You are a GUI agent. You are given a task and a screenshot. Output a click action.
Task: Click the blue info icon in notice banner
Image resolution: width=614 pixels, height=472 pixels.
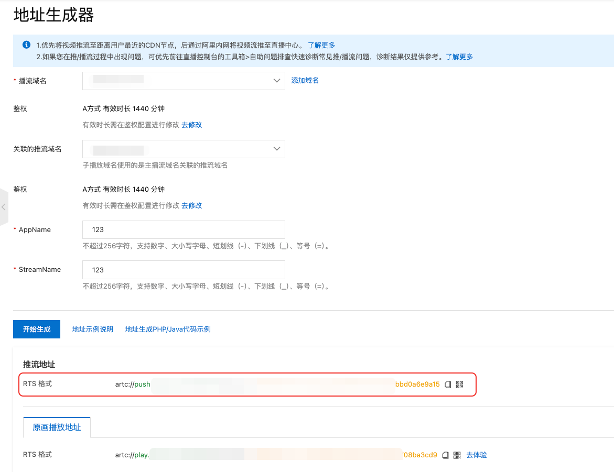click(x=26, y=45)
